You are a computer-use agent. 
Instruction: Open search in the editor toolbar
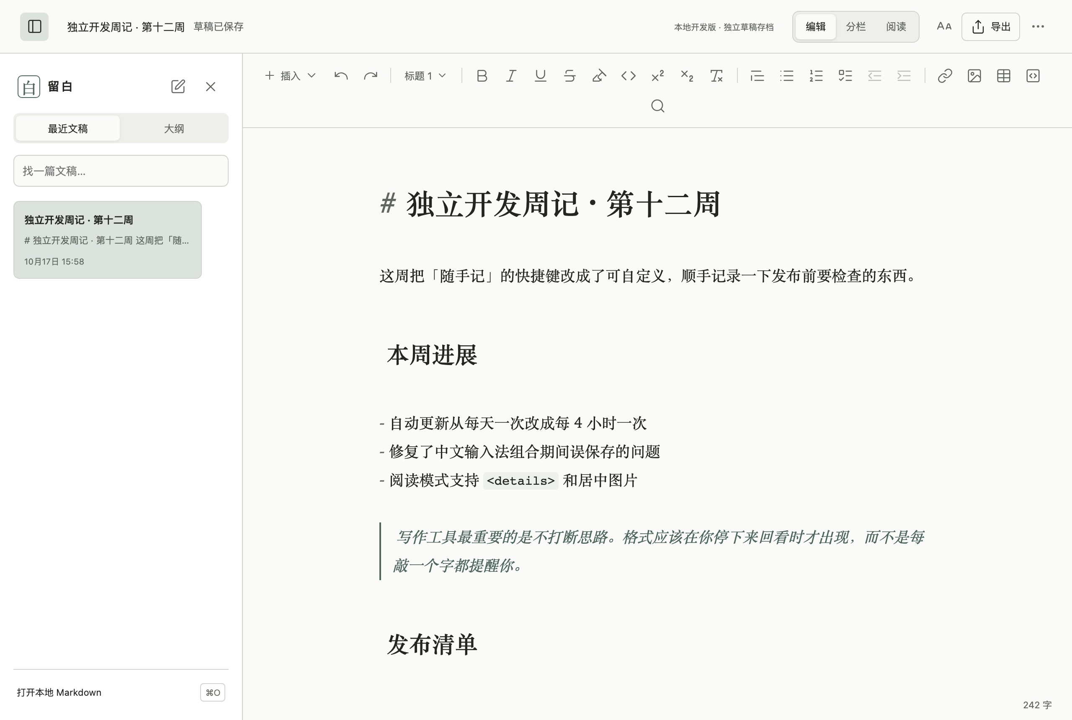pyautogui.click(x=658, y=106)
